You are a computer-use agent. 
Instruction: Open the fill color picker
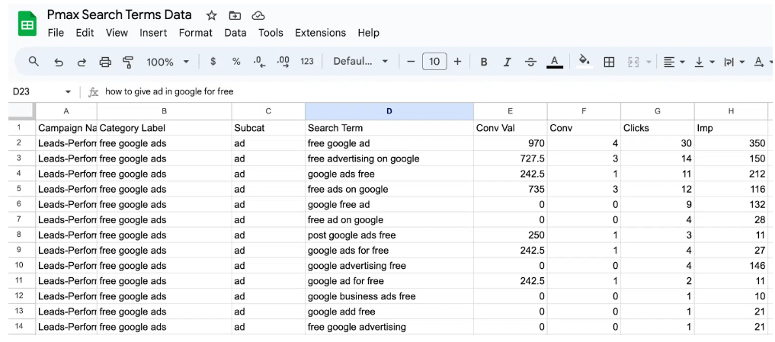[x=584, y=62]
